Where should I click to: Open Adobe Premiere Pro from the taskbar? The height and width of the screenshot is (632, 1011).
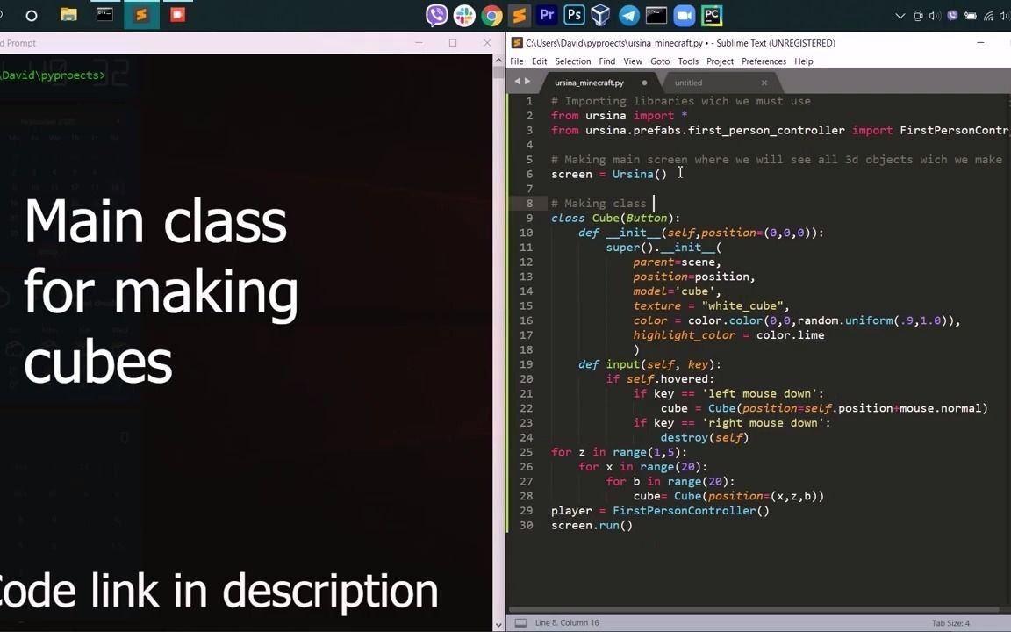point(547,15)
